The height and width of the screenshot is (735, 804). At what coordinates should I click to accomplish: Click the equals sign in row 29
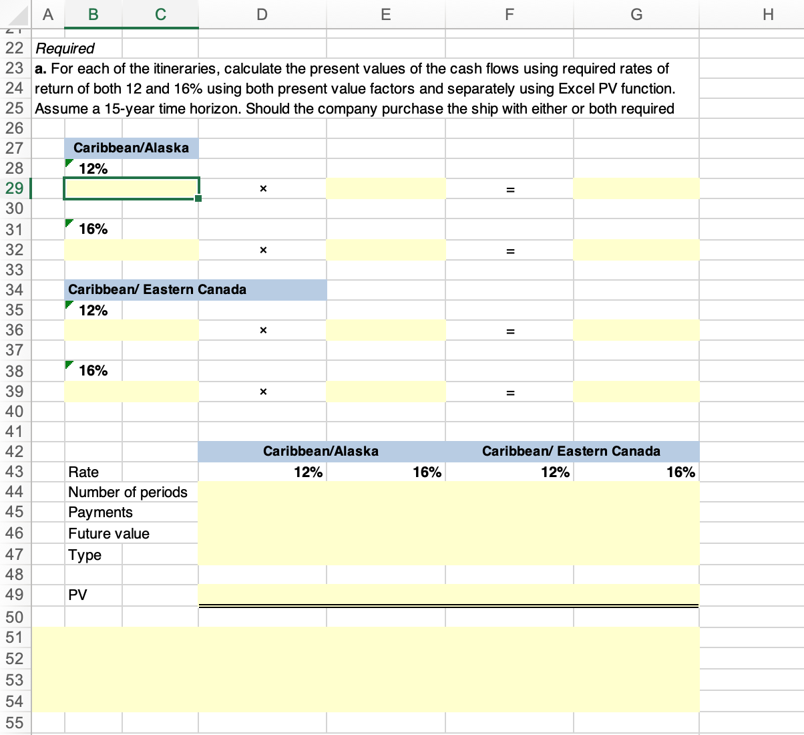click(510, 190)
